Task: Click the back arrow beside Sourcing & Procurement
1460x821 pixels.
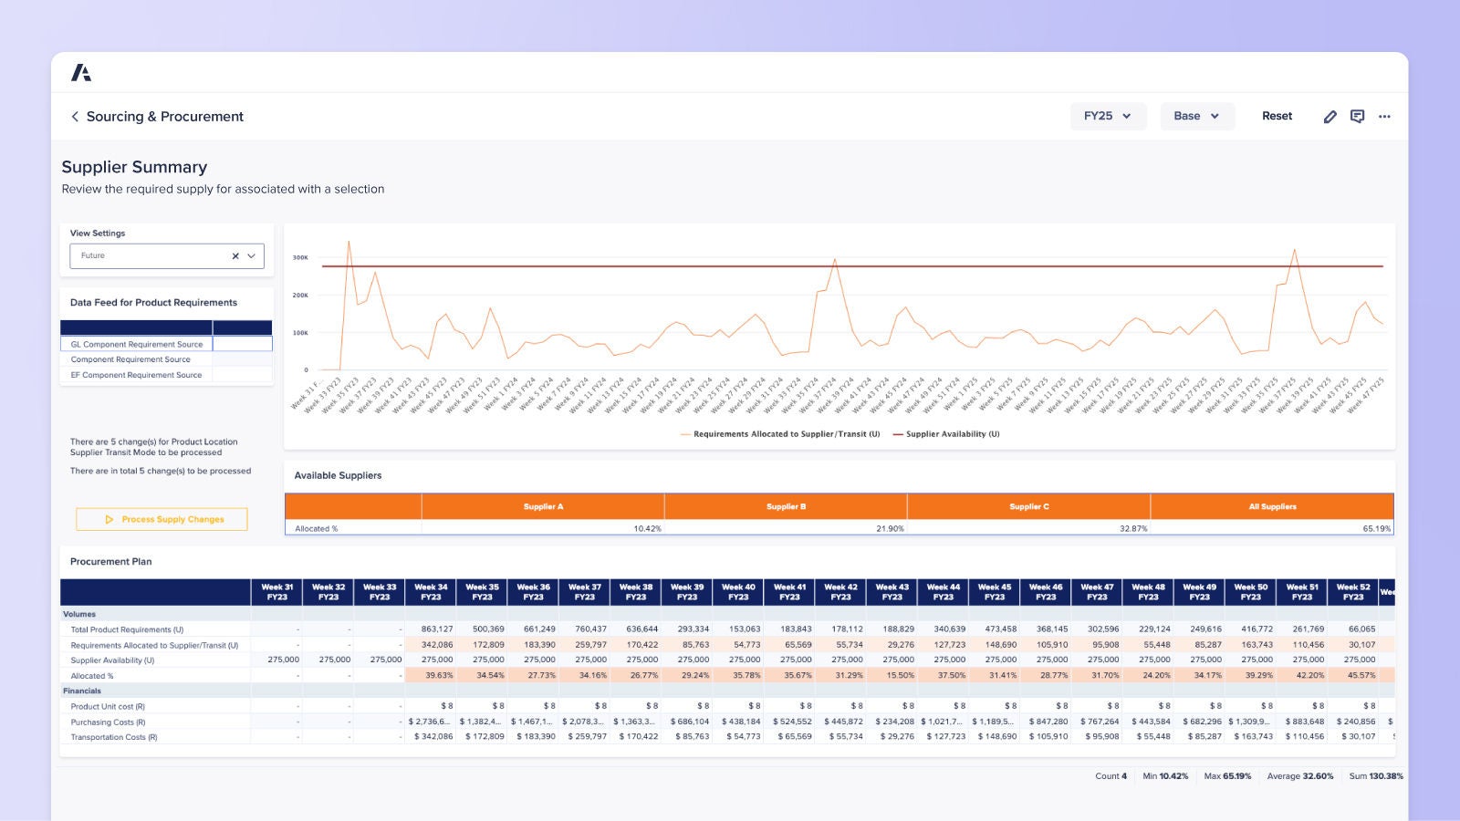Action: pos(74,116)
